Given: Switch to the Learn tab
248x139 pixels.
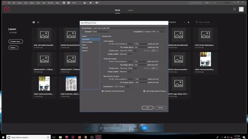Looking at the screenshot, I should [130, 10].
